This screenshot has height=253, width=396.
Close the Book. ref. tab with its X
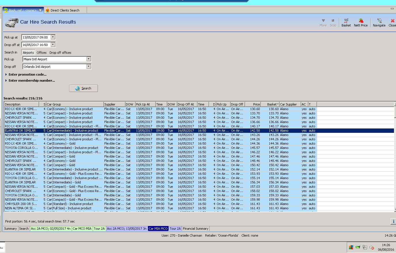(x=40, y=10)
